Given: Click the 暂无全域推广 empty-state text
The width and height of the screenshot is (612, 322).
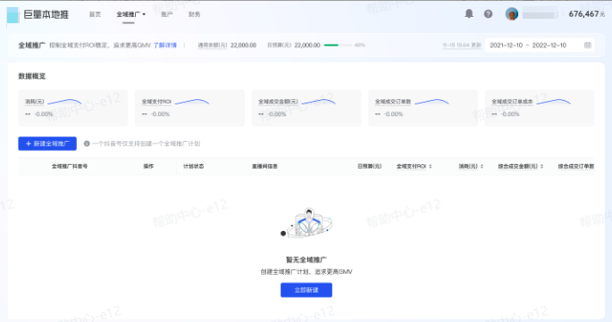Looking at the screenshot, I should click(306, 260).
